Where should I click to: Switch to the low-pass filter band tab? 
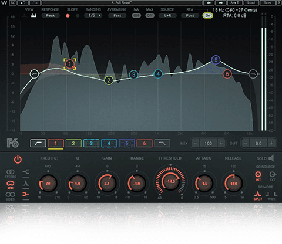162,143
